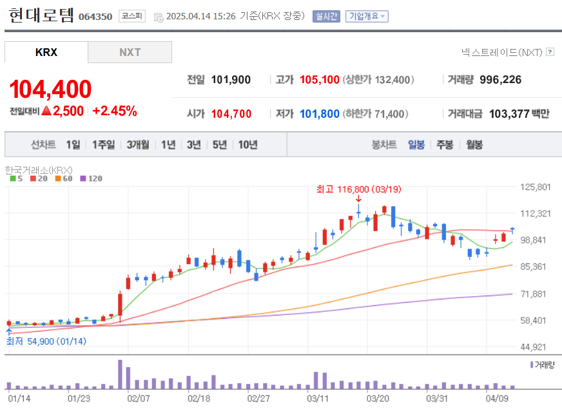This screenshot has width=562, height=416.
Task: Click the 전일 value 101,900
Action: [x=231, y=79]
